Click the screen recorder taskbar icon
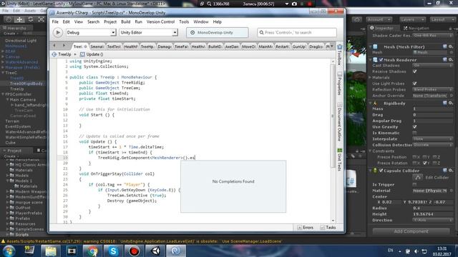Image resolution: width=458 pixels, height=257 pixels. 134,251
